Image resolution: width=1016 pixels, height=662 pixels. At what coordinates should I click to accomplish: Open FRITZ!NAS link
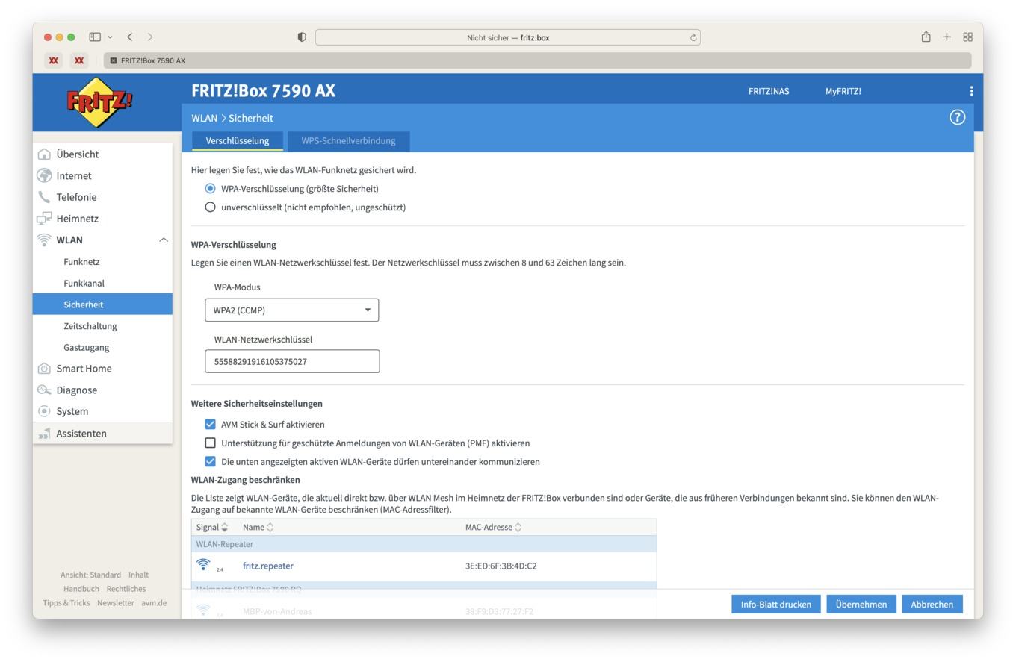point(769,91)
